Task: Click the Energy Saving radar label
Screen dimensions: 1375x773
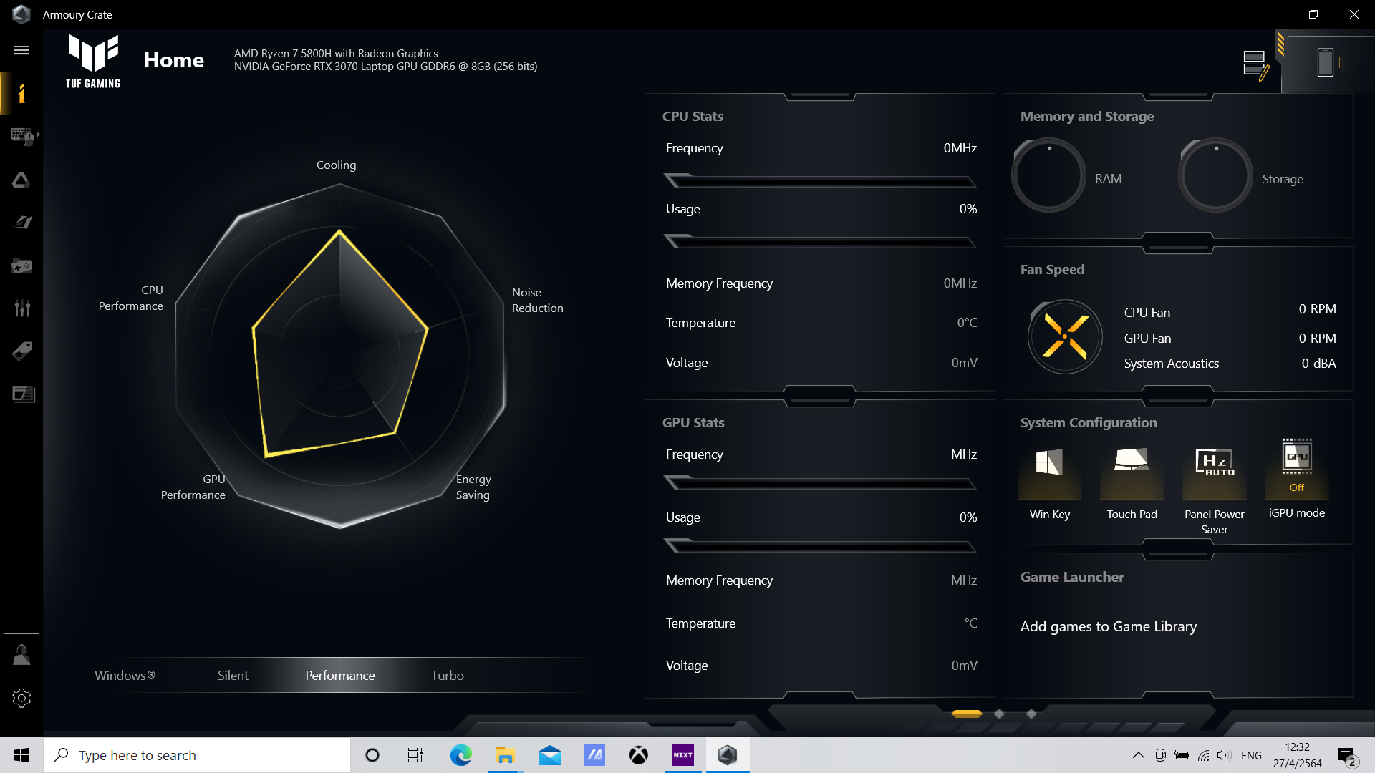Action: pos(473,487)
